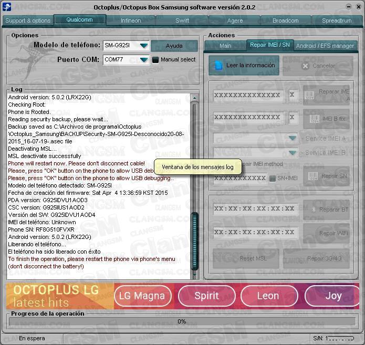Click the X icon on the Cancelar button
Image resolution: width=365 pixels, height=345 pixels.
pos(305,66)
